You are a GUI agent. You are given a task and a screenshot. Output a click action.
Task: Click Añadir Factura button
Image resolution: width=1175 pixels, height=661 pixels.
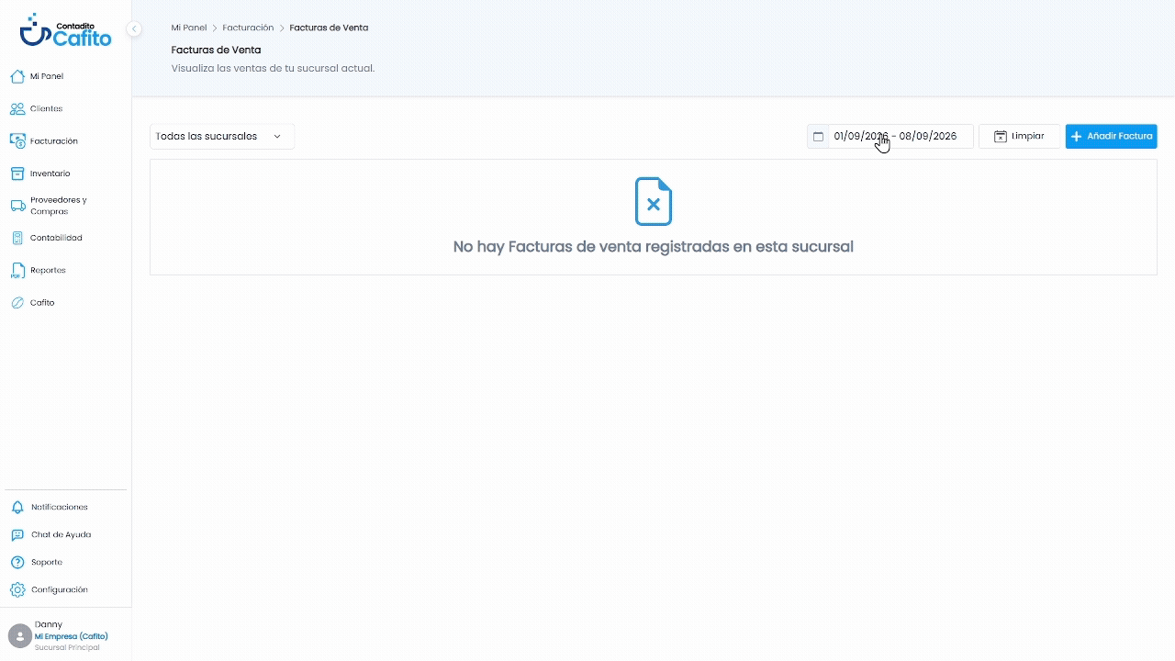click(x=1111, y=137)
